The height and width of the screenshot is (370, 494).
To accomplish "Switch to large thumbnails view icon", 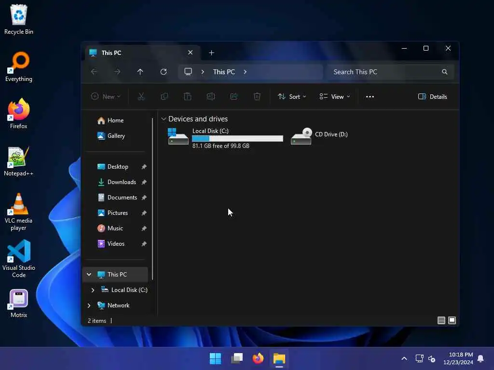I will click(x=452, y=320).
